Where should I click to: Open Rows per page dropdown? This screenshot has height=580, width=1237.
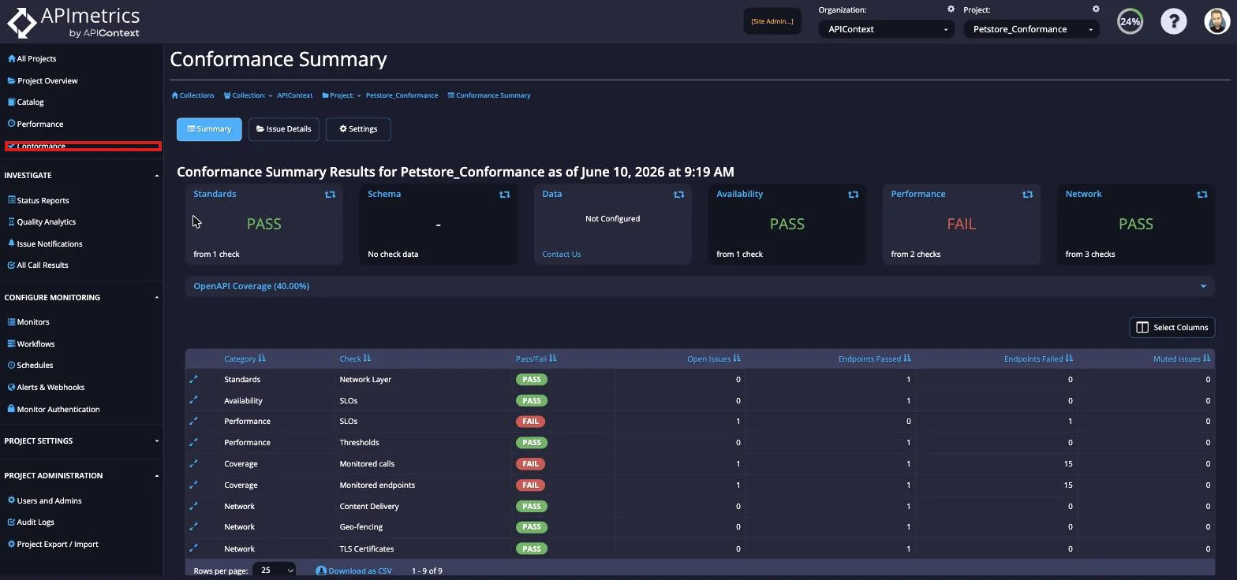[x=275, y=570]
